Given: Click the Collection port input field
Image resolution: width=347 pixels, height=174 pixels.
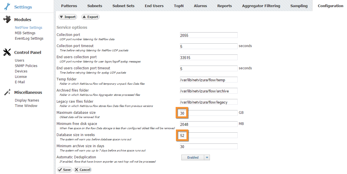Looking at the screenshot, I should tap(209, 35).
